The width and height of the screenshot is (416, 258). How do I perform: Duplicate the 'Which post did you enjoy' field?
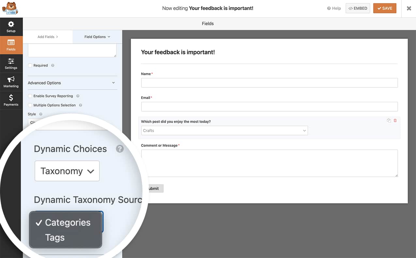[389, 120]
